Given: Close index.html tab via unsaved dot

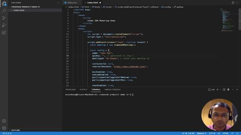Looking at the screenshot, I should coord(100,3).
